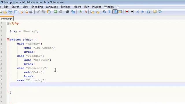Toggle Word Wrap toolbar icon
Image resolution: width=185 pixels, height=104 pixels.
pyautogui.click(x=104, y=12)
